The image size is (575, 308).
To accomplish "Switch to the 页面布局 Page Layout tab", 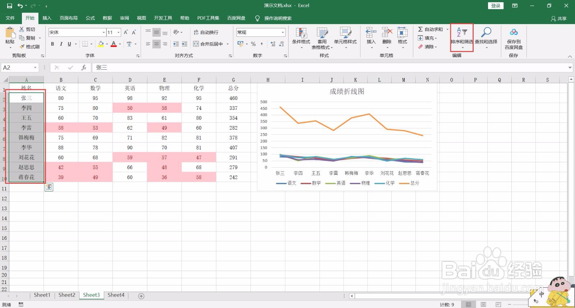I will [x=69, y=18].
